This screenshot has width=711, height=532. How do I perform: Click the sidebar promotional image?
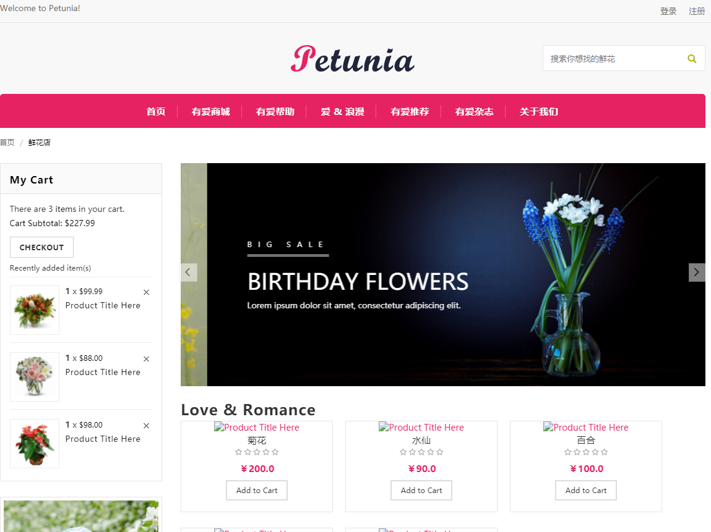click(81, 516)
